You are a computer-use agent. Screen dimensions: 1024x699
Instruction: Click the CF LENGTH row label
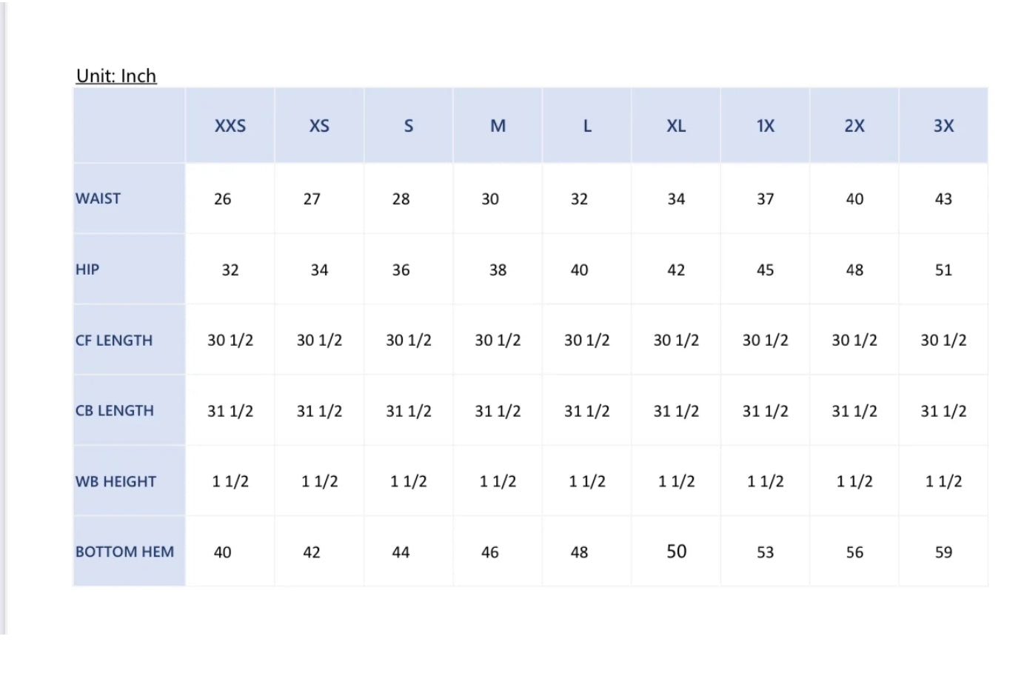pos(114,341)
